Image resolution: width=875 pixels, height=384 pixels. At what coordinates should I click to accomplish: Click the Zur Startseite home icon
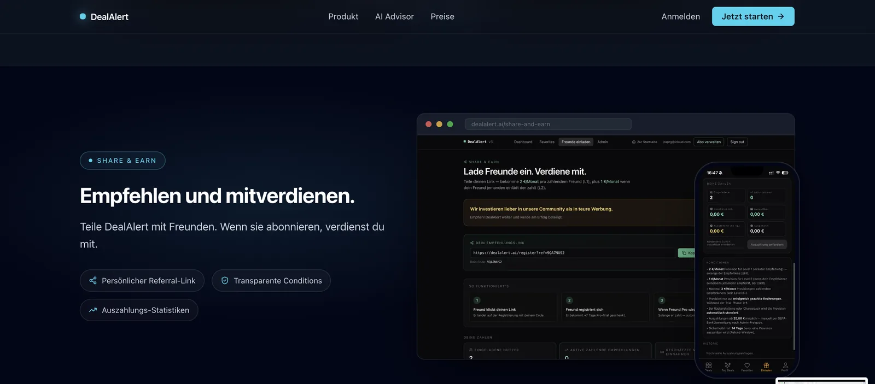click(634, 142)
